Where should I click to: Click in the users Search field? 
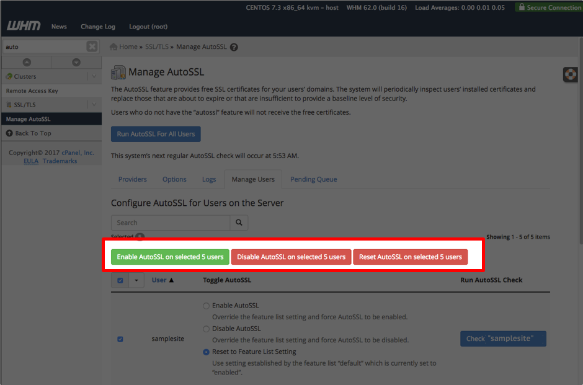pyautogui.click(x=171, y=223)
